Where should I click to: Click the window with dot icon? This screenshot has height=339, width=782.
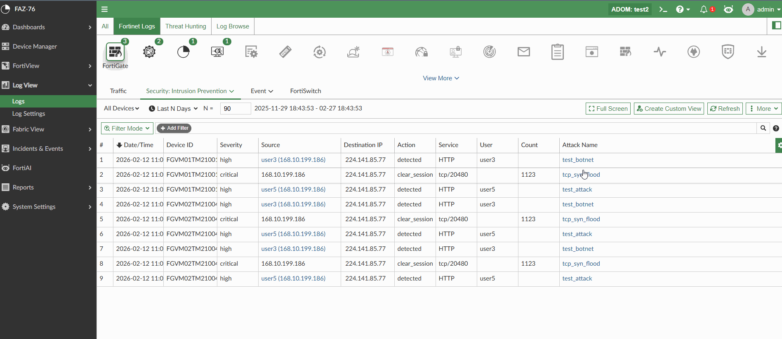pyautogui.click(x=592, y=52)
